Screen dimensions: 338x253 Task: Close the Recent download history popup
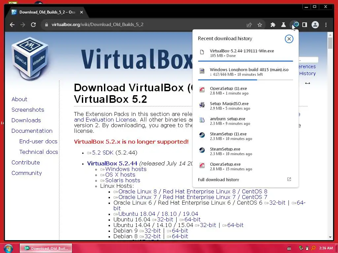(289, 39)
